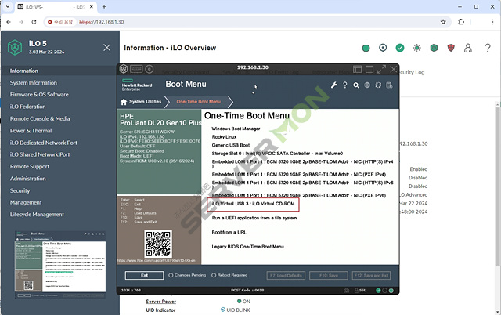Select iLO Virtual USB 3 CD-ROM option
This screenshot has height=315, width=501.
[x=253, y=204]
